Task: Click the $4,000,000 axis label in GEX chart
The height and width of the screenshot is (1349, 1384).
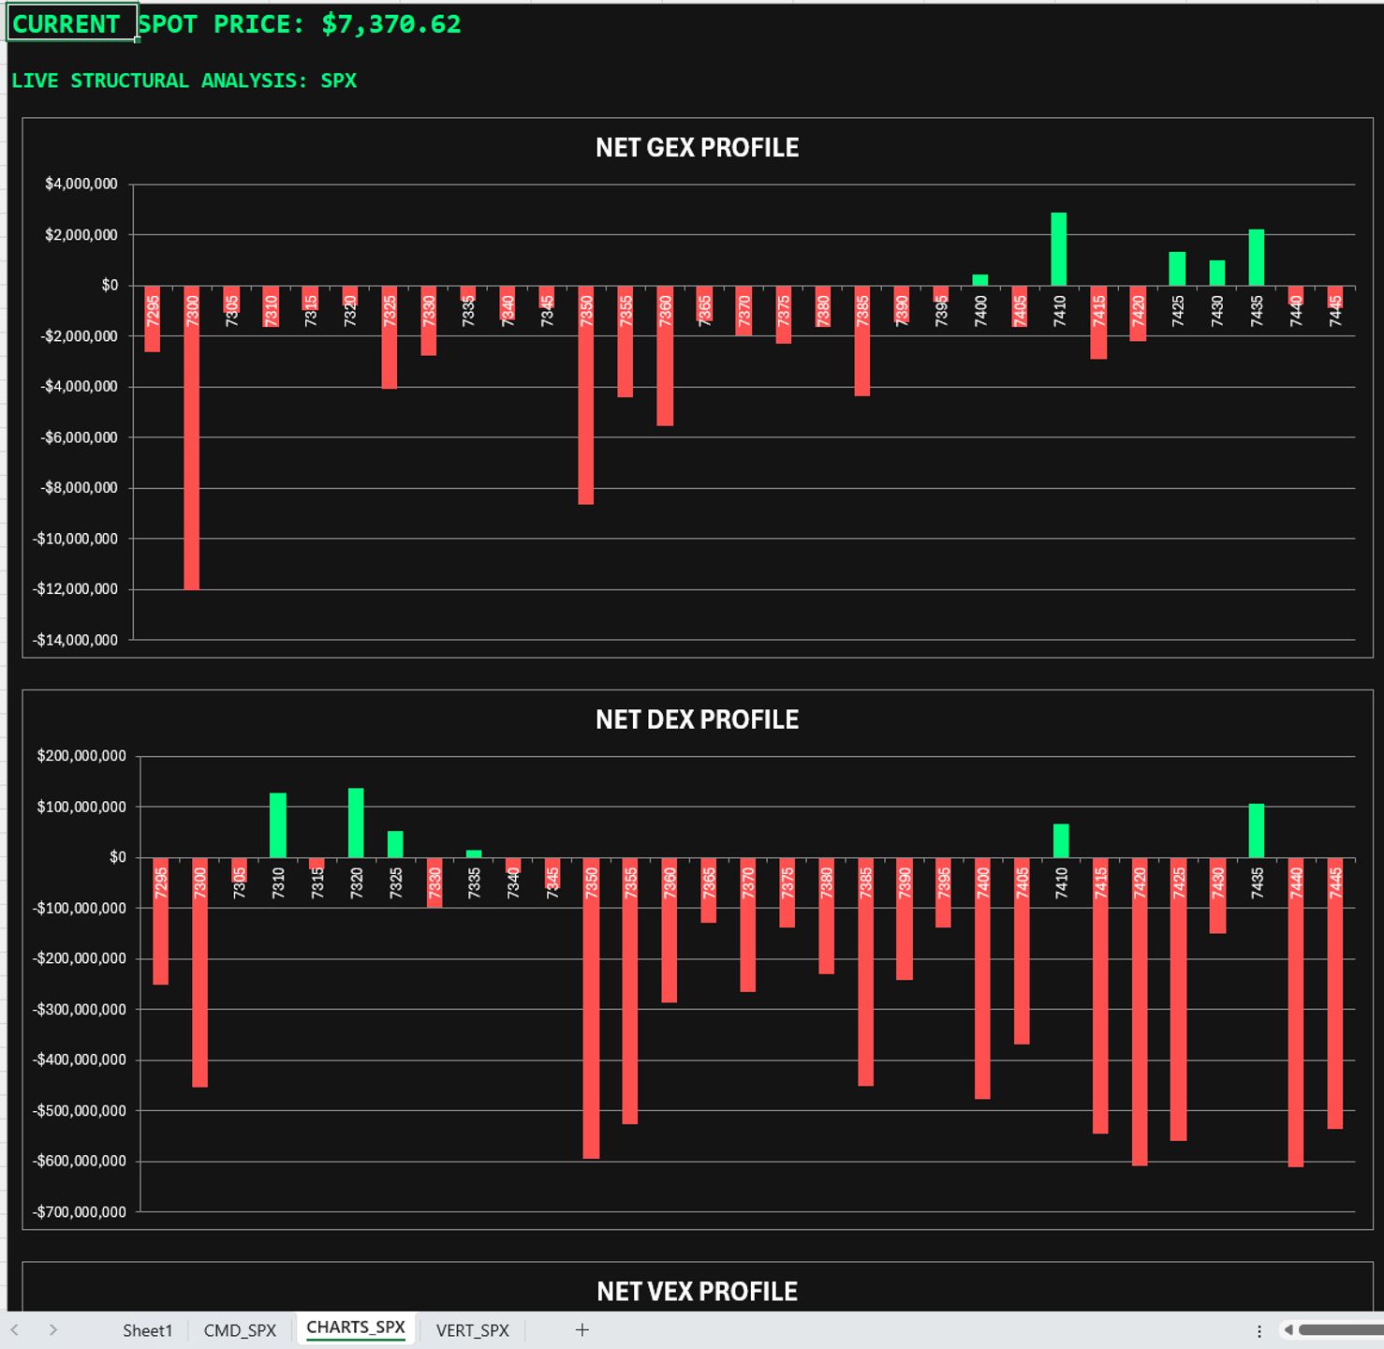Action: pos(81,184)
